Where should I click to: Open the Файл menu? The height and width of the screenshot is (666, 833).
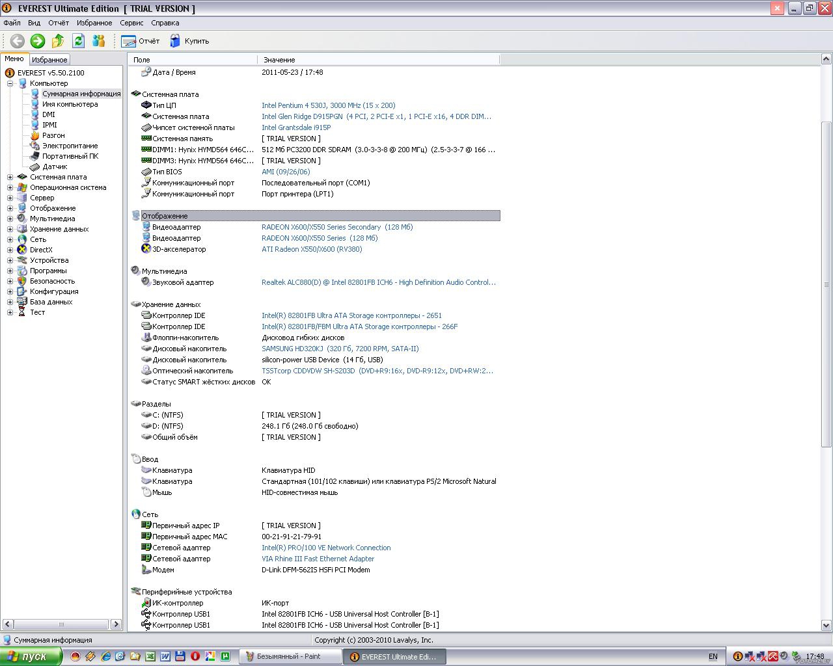pyautogui.click(x=12, y=23)
